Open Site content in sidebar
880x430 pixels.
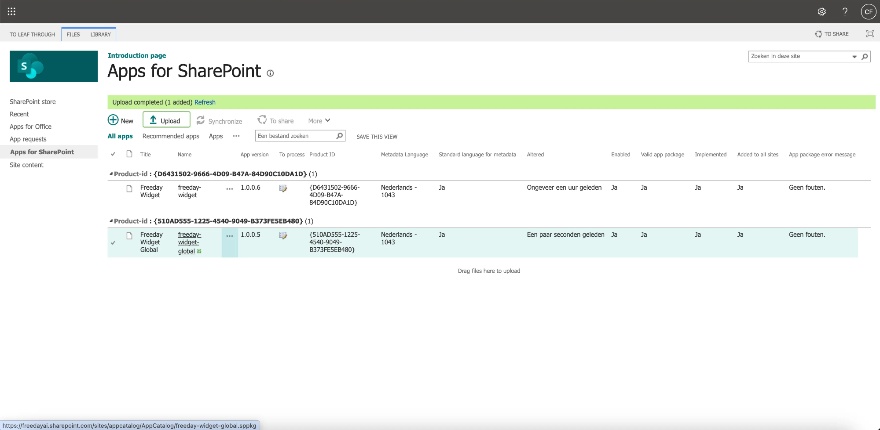point(26,165)
